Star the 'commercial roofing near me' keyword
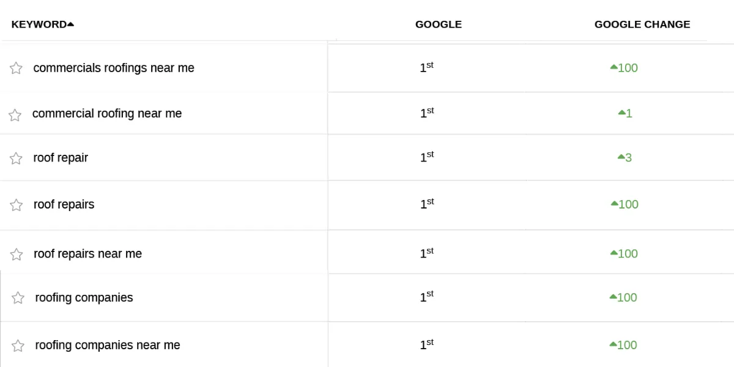The height and width of the screenshot is (367, 734). pyautogui.click(x=15, y=115)
